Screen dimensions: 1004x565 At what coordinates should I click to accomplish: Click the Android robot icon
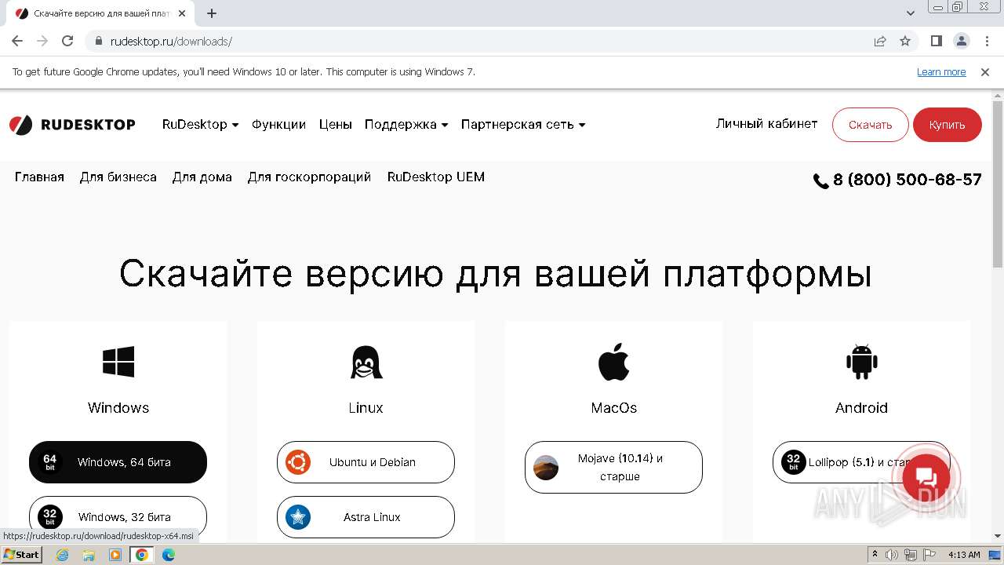pos(861,362)
